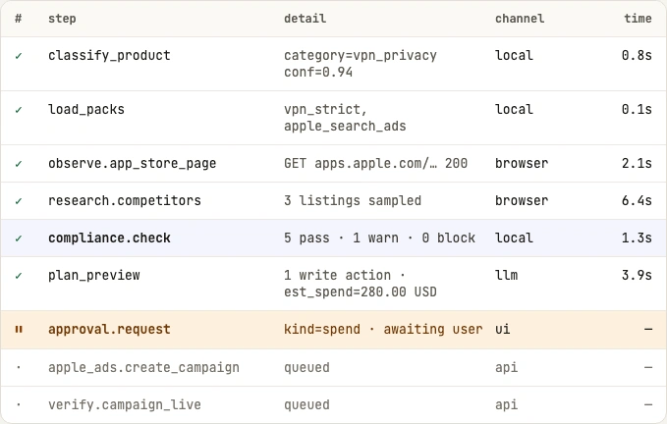
Task: Select the load_packs step name
Action: [x=86, y=110]
